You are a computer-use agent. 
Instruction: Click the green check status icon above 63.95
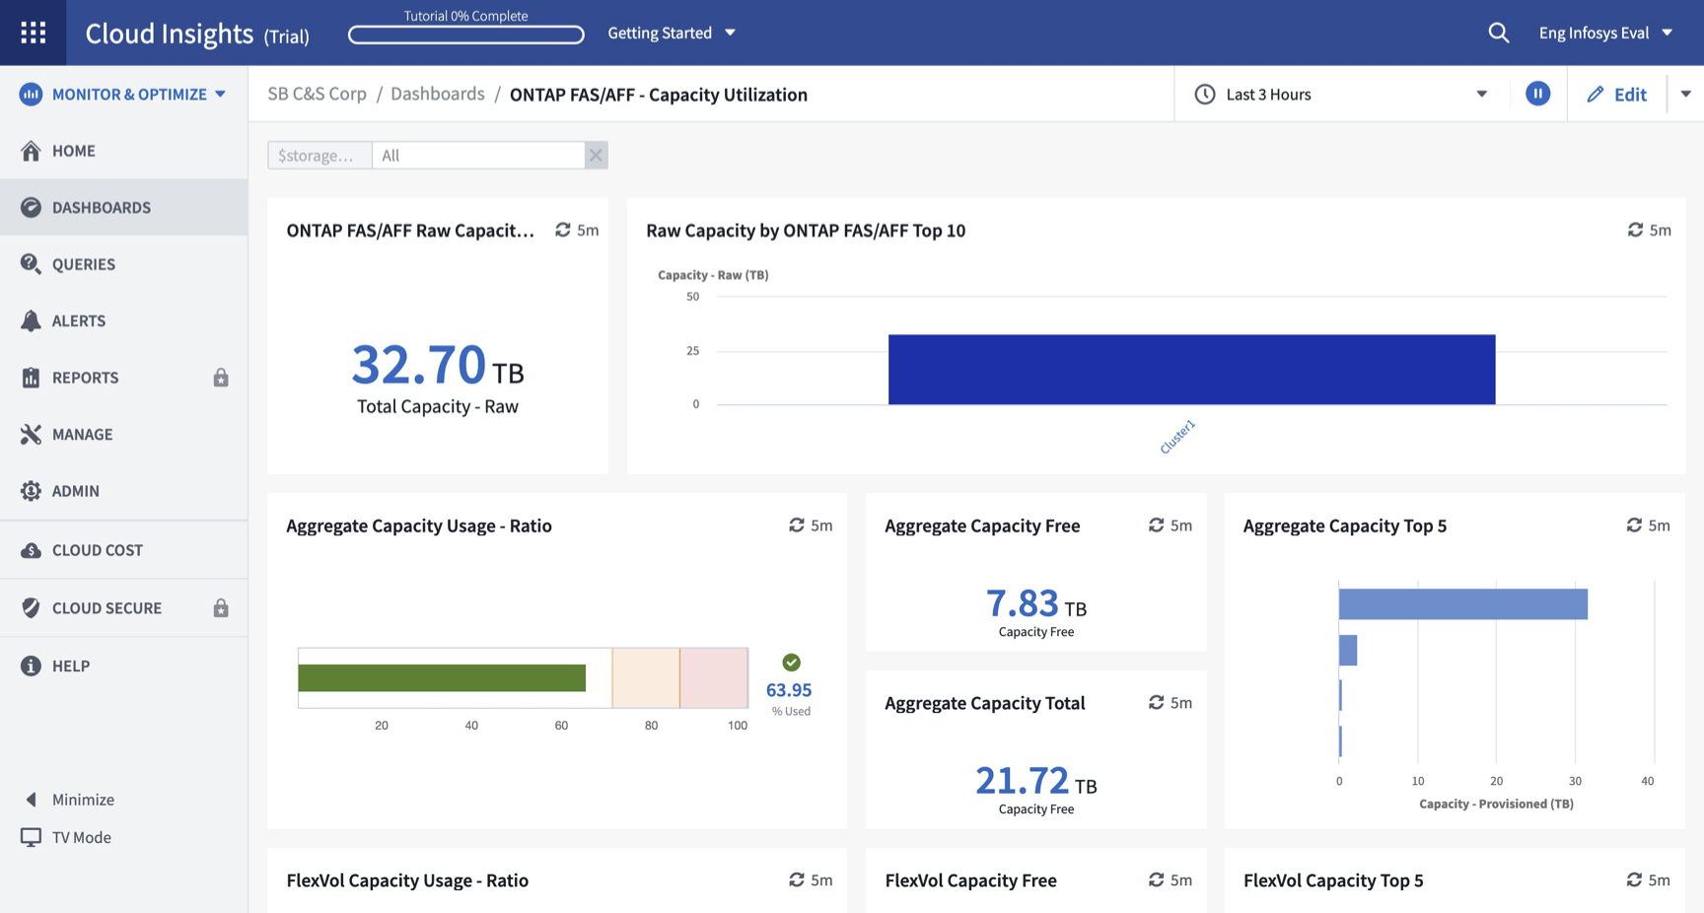coord(791,663)
